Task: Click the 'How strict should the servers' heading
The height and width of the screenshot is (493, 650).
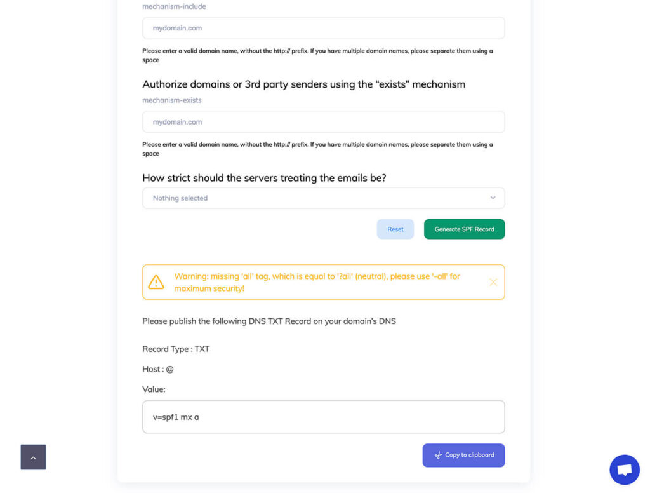Action: pos(264,178)
